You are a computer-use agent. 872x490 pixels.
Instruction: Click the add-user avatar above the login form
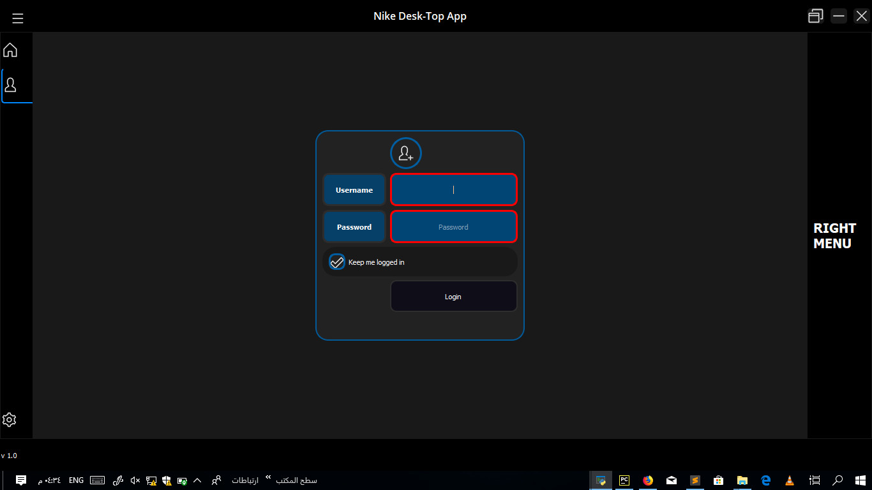tap(406, 152)
